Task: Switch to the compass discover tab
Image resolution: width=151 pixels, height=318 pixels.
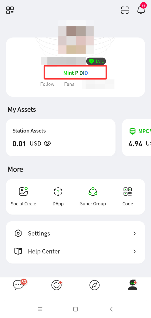Action: point(94,285)
